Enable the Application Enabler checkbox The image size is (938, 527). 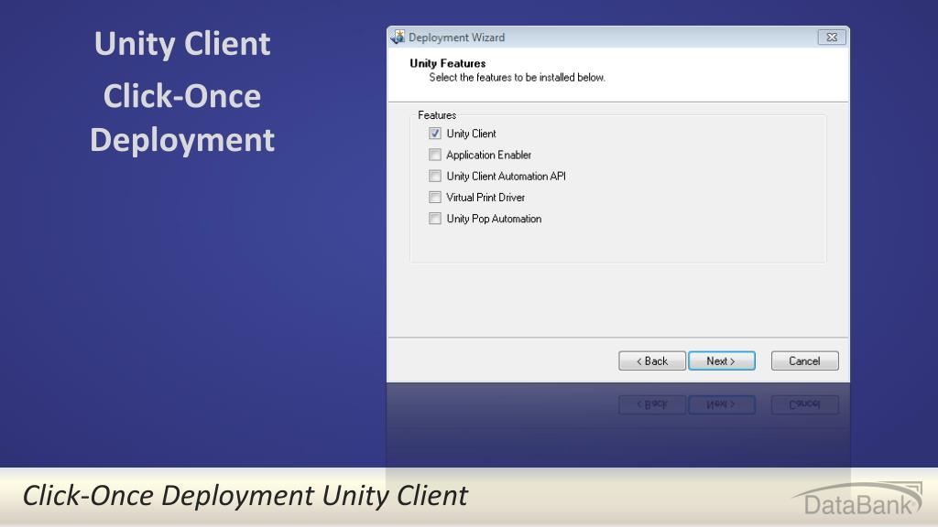point(435,155)
